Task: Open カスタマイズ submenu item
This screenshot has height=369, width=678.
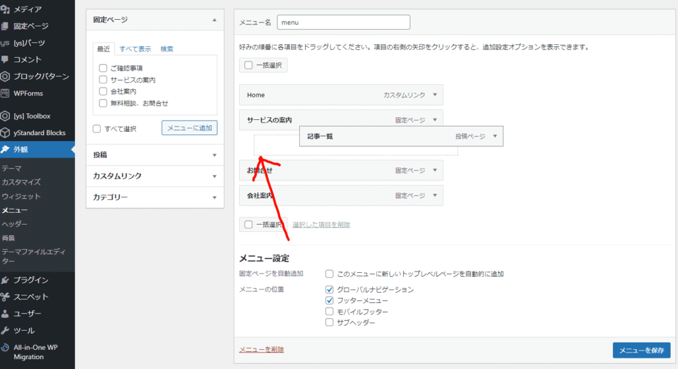Action: (21, 182)
